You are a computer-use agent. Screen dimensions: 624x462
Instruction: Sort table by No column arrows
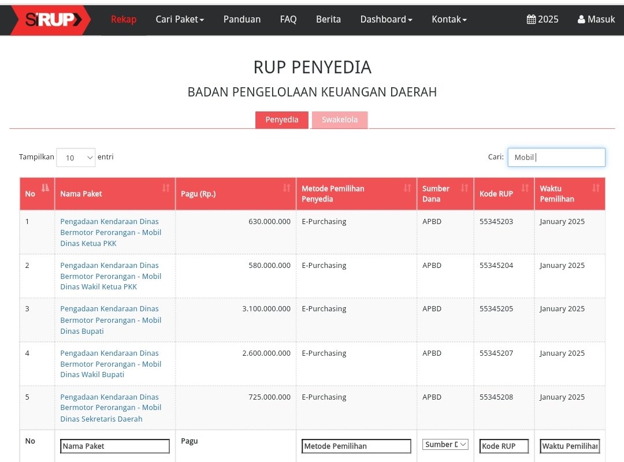tap(45, 188)
